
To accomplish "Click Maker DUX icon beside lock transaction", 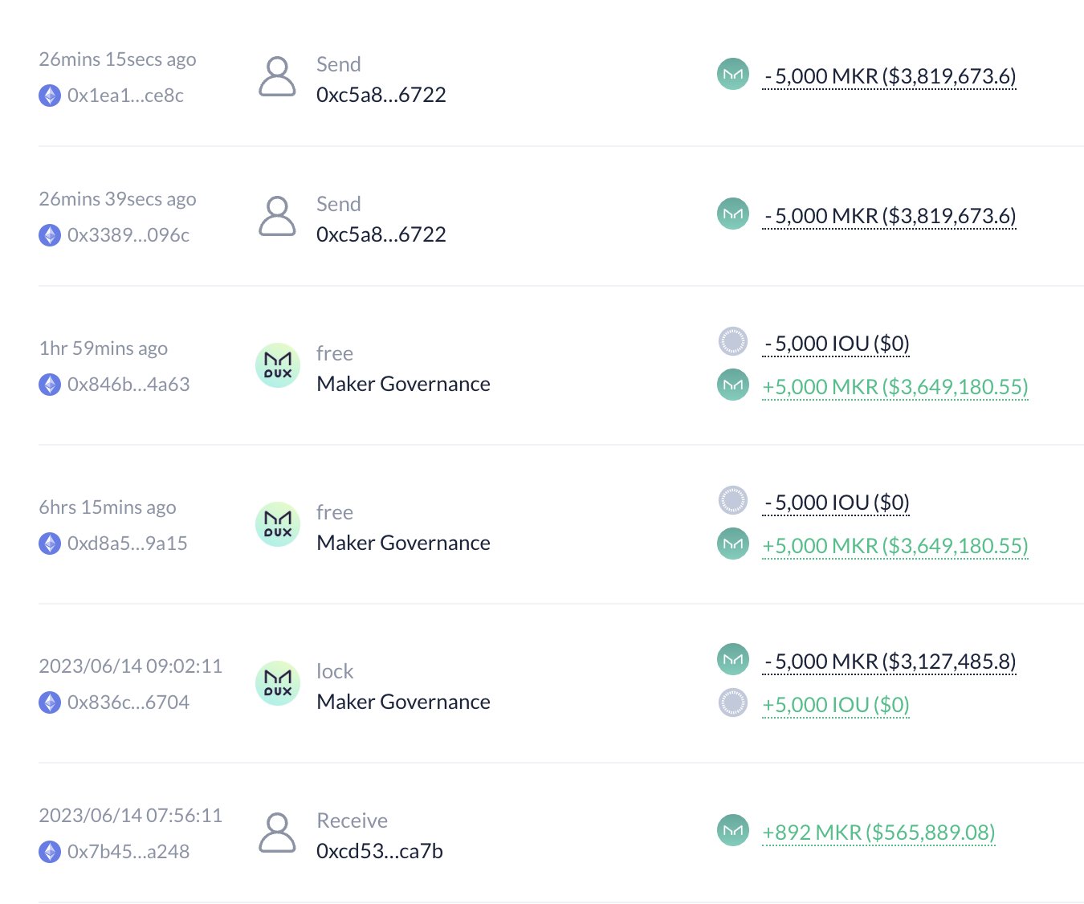I will click(277, 683).
